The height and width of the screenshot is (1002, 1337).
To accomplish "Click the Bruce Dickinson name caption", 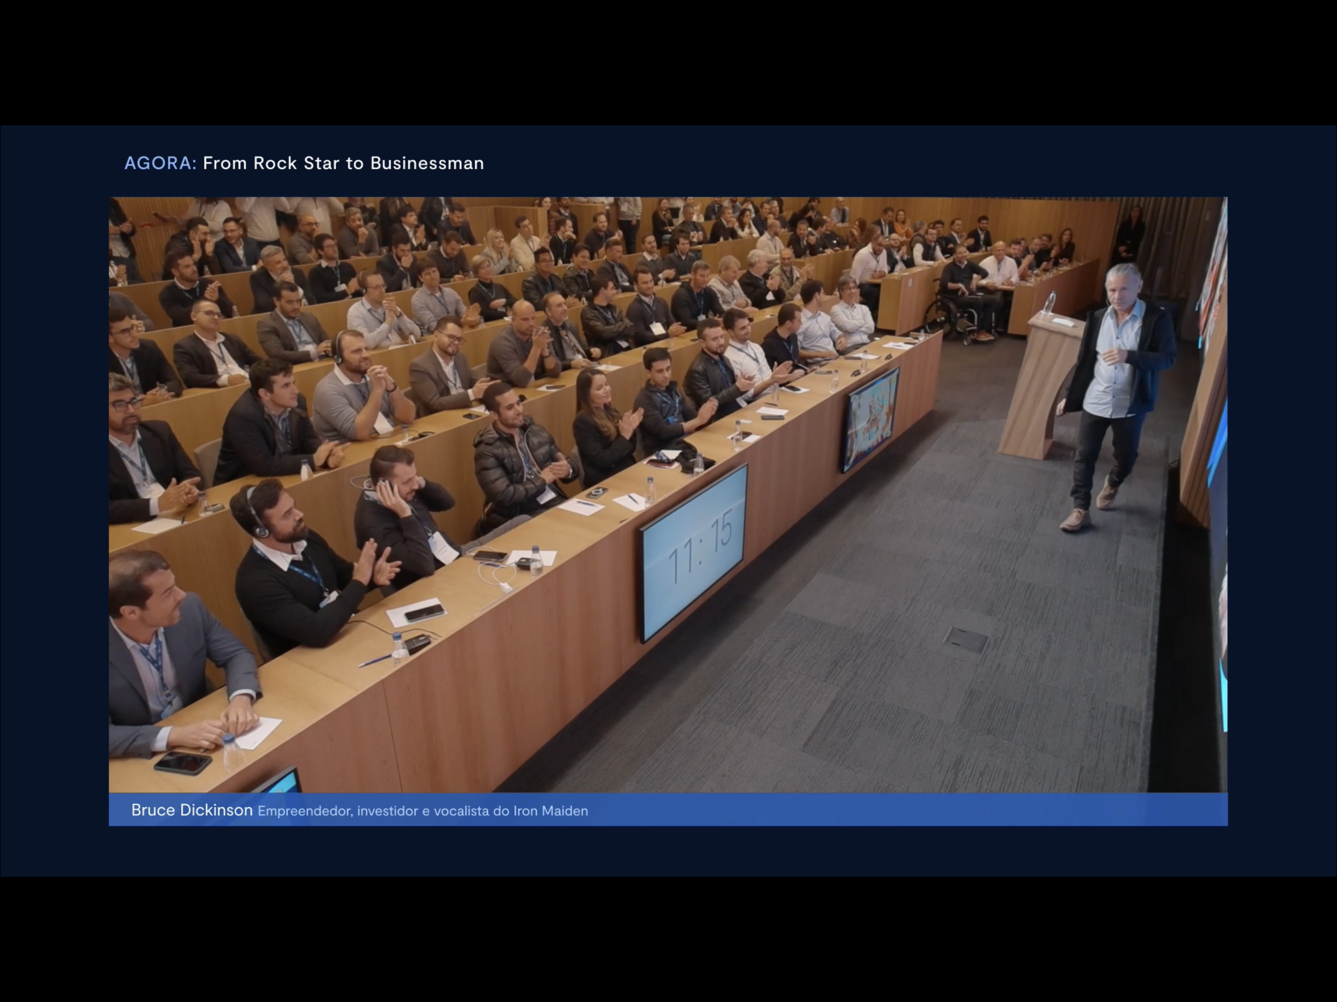I will pyautogui.click(x=192, y=810).
